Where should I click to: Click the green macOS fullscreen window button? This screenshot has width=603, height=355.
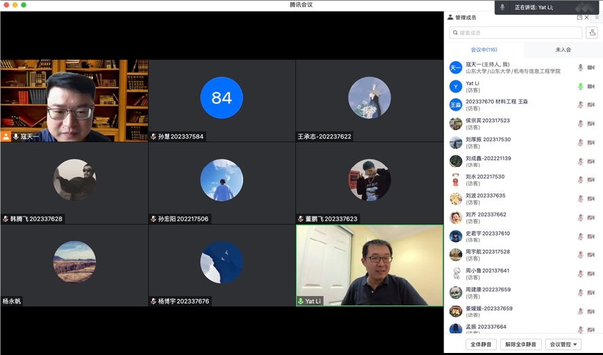[x=24, y=5]
